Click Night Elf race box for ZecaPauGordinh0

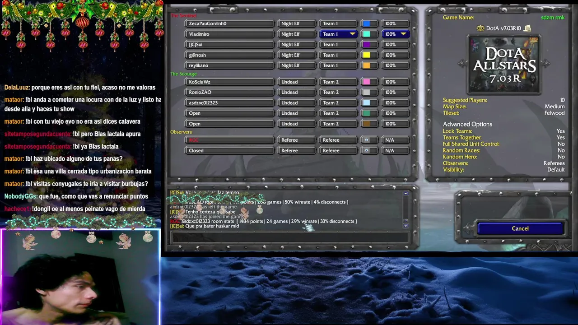[297, 23]
